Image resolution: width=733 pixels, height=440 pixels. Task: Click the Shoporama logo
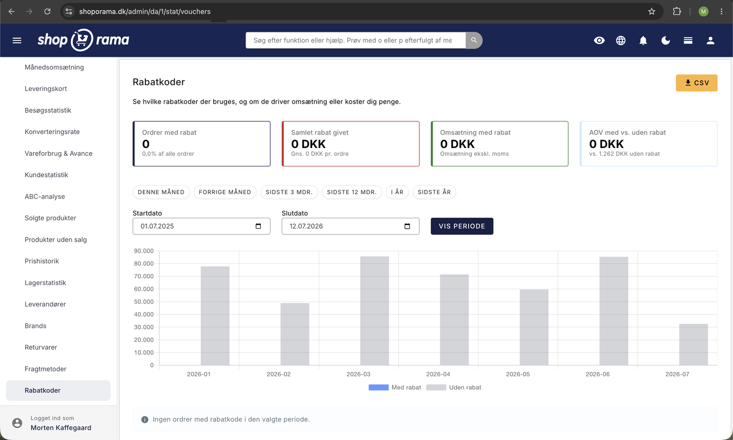[83, 40]
